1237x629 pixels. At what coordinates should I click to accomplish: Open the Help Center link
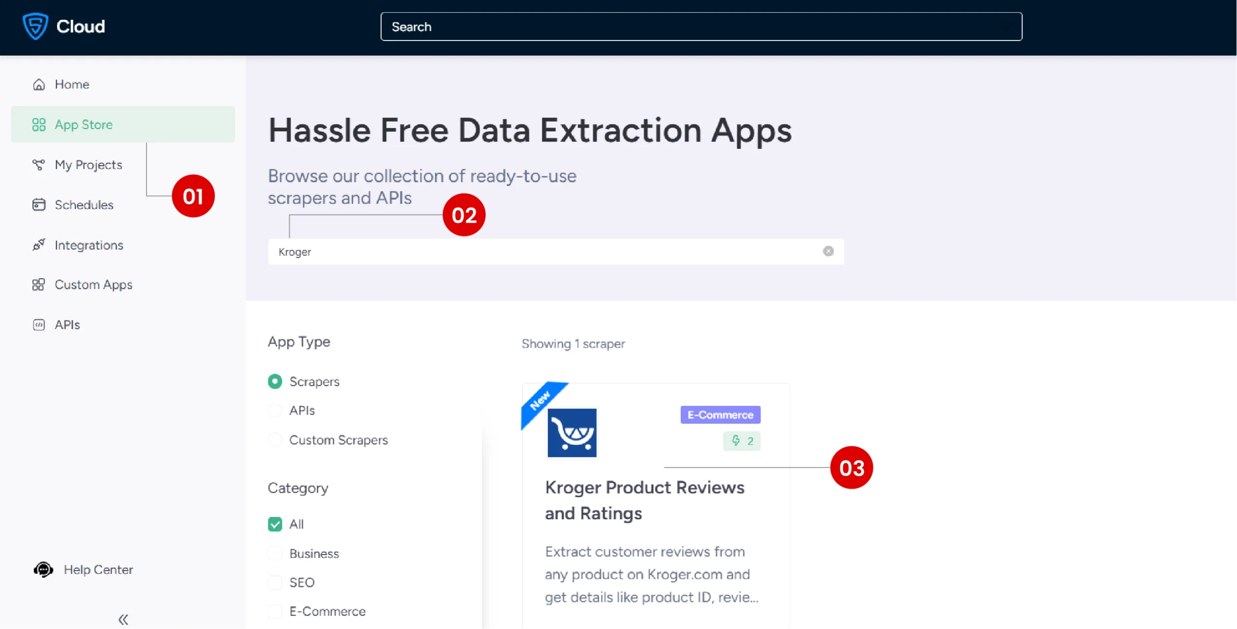(83, 570)
